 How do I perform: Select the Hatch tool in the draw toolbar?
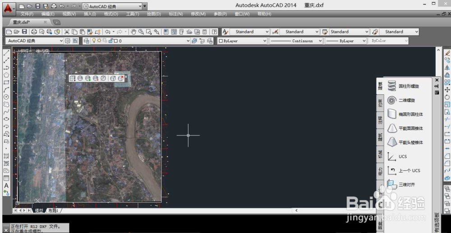coord(6,156)
